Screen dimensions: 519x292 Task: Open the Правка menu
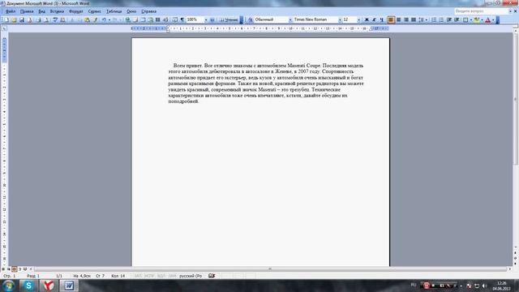(x=27, y=11)
